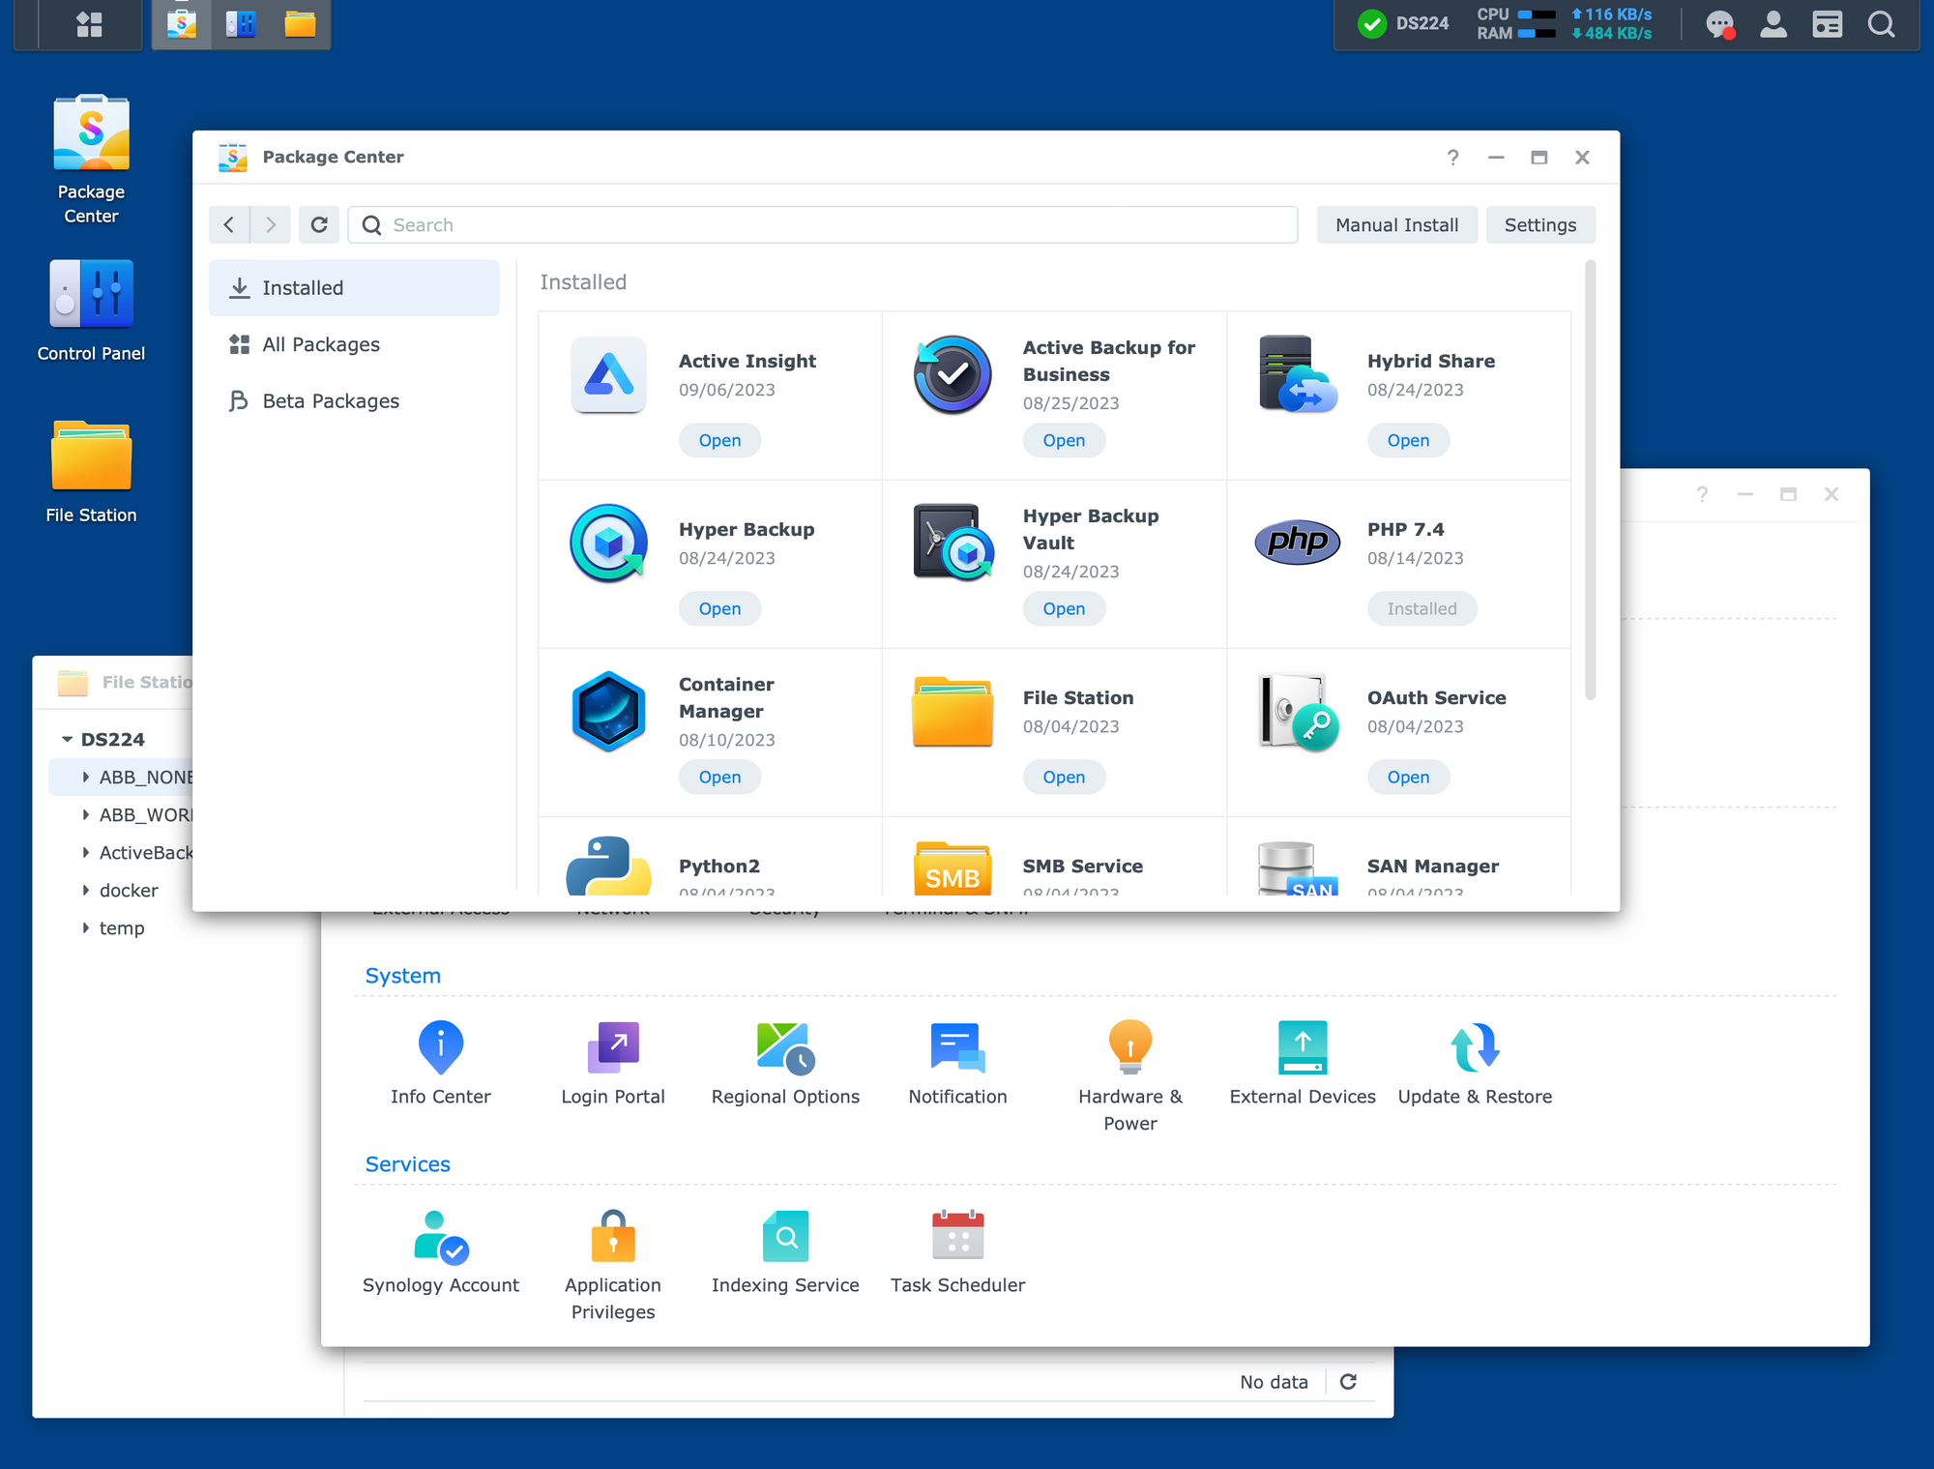Open Control Panel desktop shortcut
Viewport: 1934px width, 1469px height.
click(91, 310)
